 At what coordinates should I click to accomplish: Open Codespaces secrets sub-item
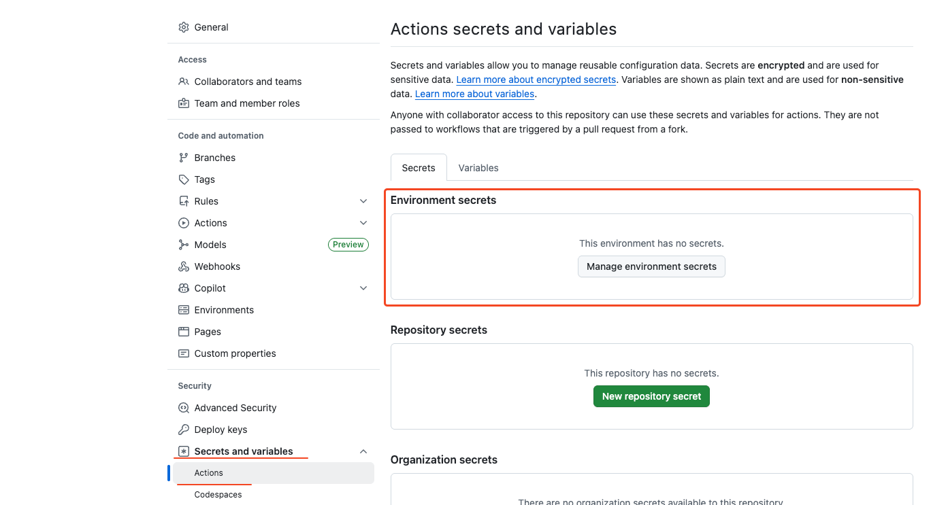[x=218, y=495]
